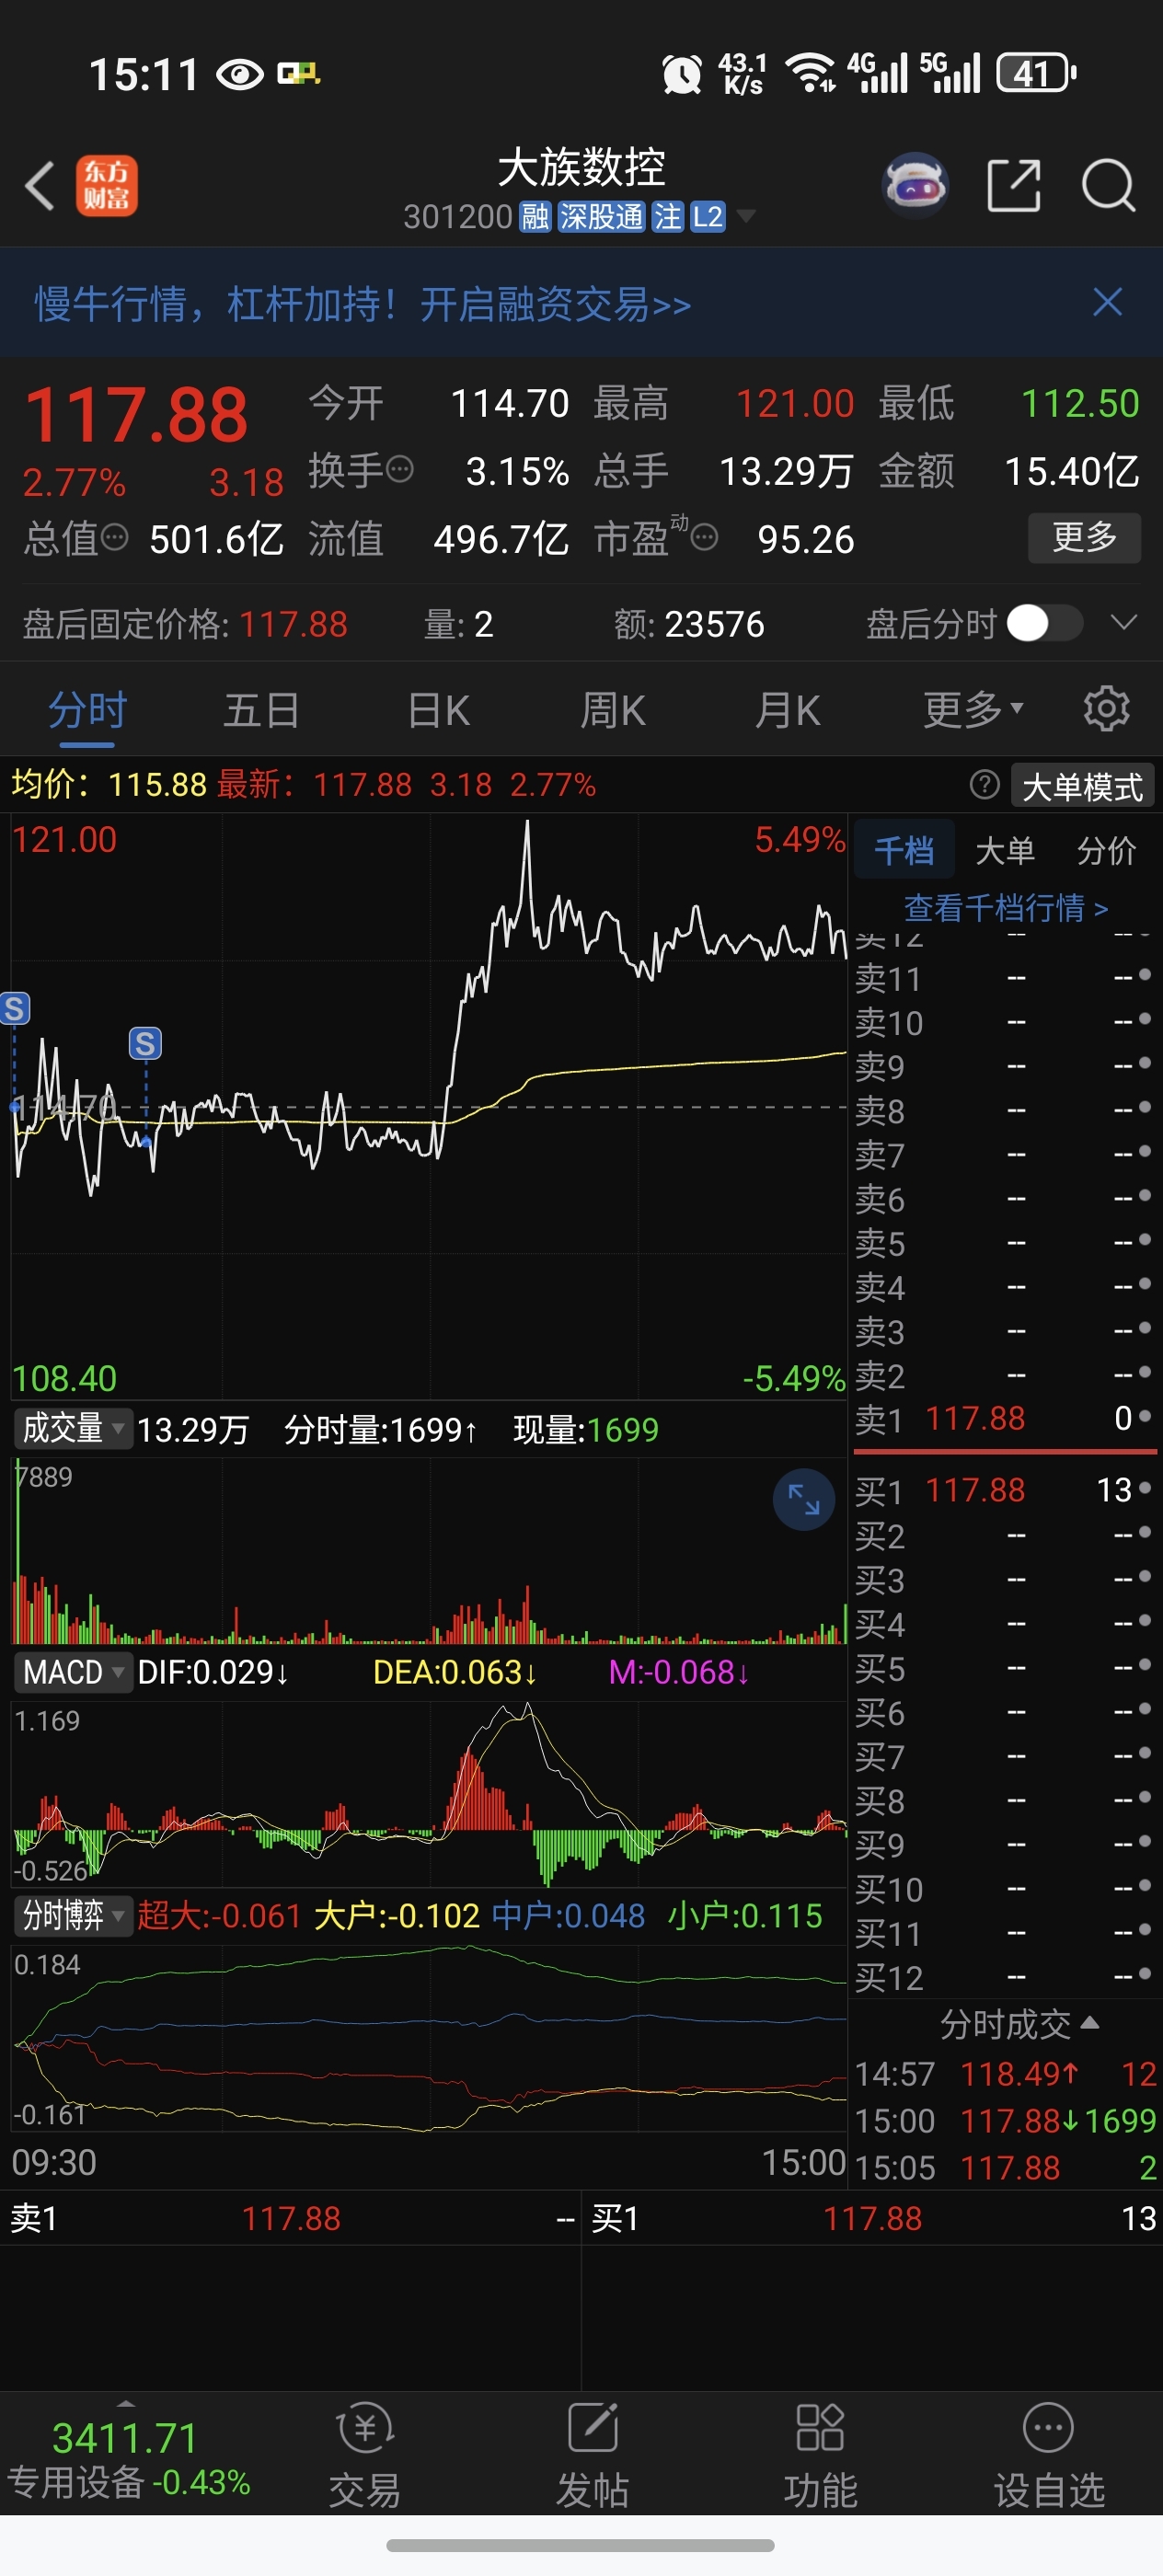Open the 发帖 post icon
Screen dimensions: 1163x2576
point(593,2455)
